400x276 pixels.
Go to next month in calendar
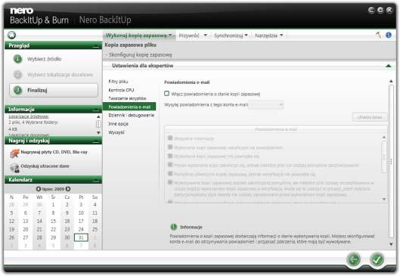(x=68, y=189)
